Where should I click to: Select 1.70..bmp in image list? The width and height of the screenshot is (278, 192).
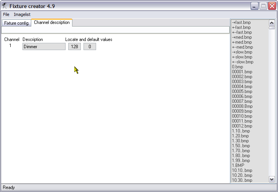(x=241, y=151)
